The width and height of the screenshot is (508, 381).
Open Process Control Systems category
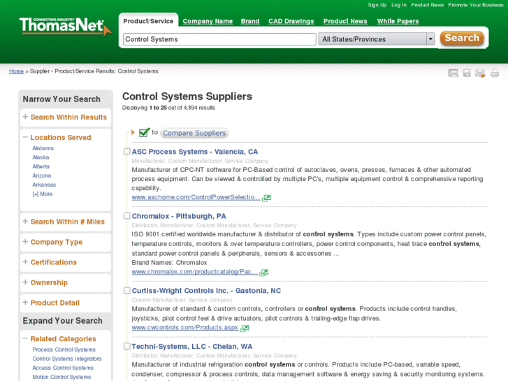64,350
